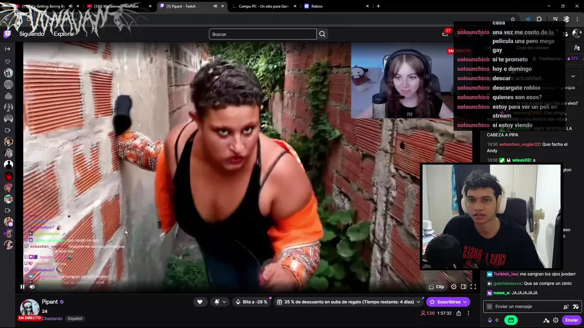Open the Explorar page
584x328 pixels.
click(x=64, y=34)
